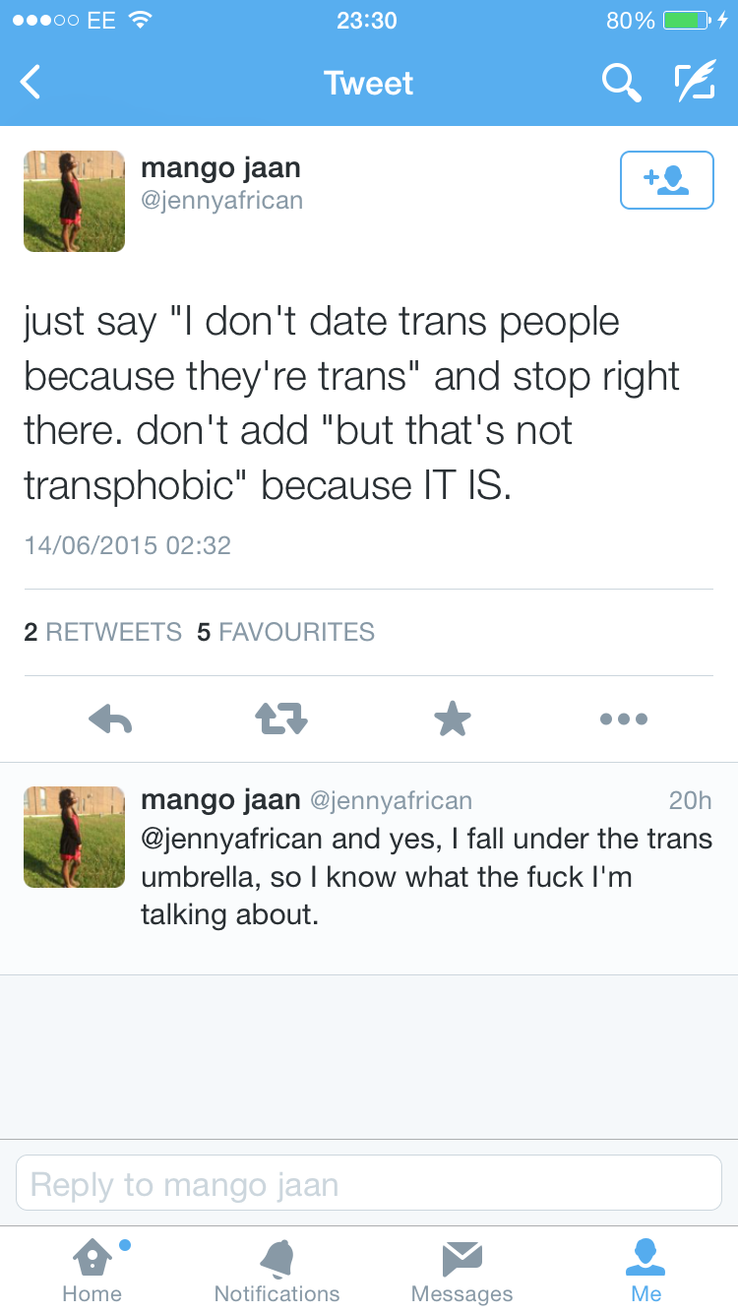Open the reply's profile thumbnail

[x=75, y=837]
